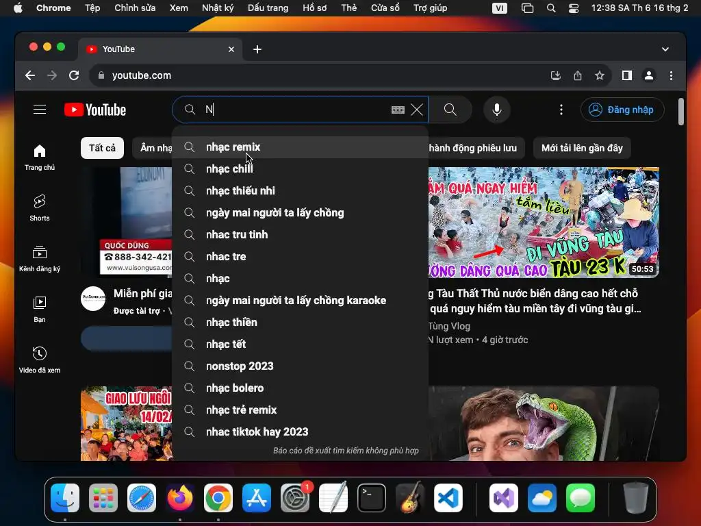Viewport: 701px width, 526px height.
Task: Open Control Center in menu bar
Action: [574, 8]
